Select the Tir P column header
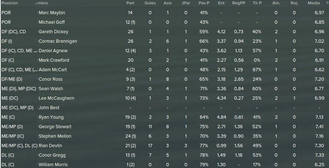This screenshot has height=168, width=329. (257, 3)
